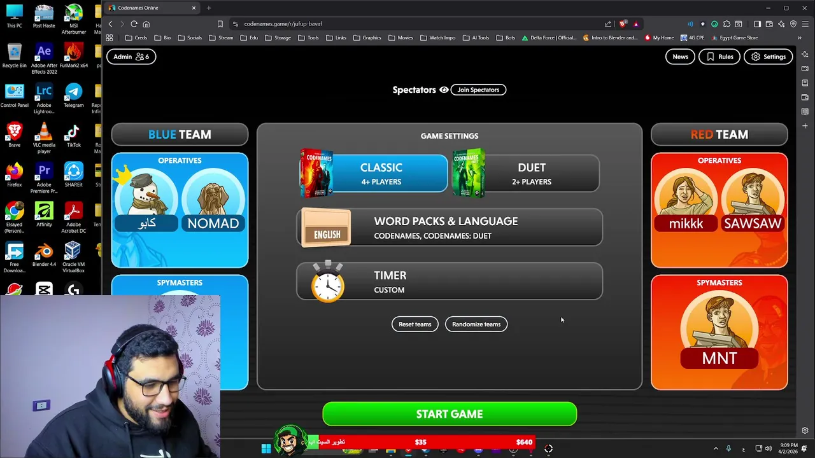The width and height of the screenshot is (815, 458).
Task: Switch to Codenames Online tab
Action: [x=152, y=8]
